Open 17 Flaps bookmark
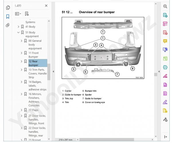Viewport: 172px width, 143px height. 34,110
